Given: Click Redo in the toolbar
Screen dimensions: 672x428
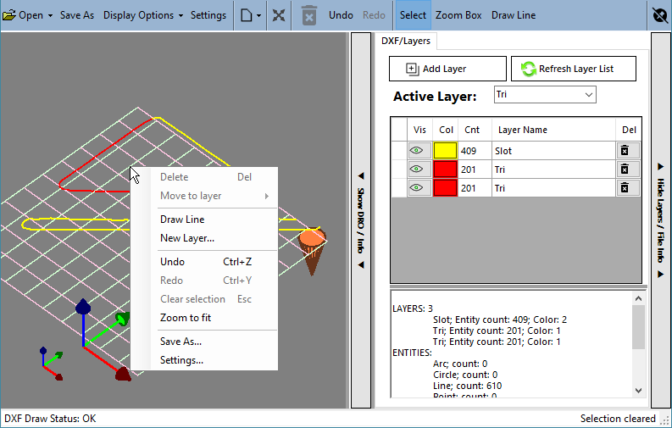Looking at the screenshot, I should pyautogui.click(x=374, y=15).
